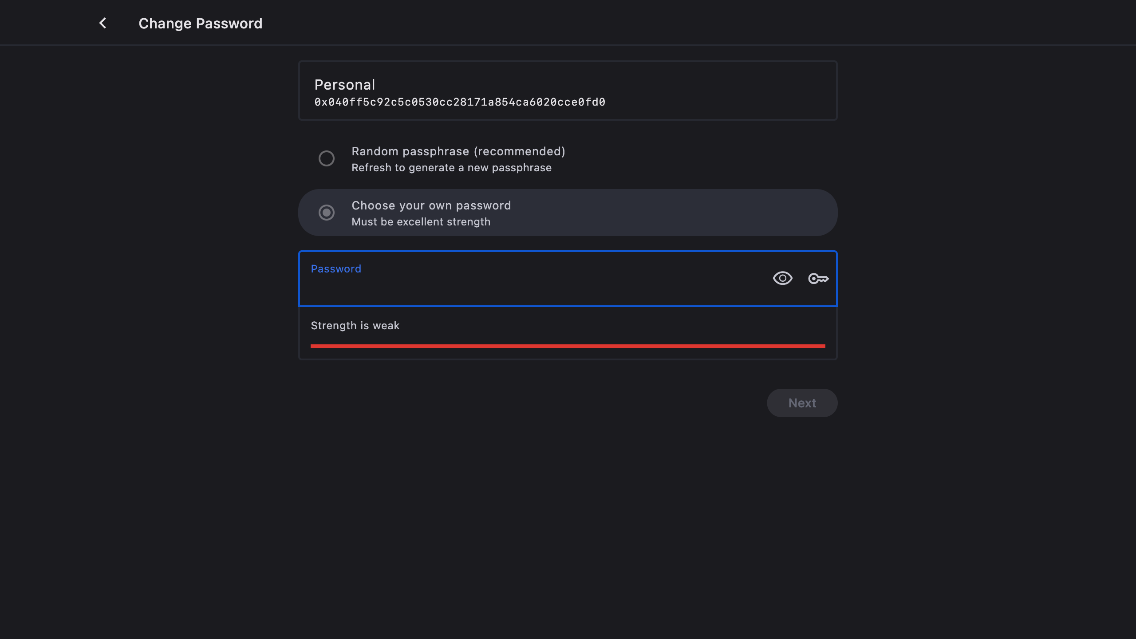
Task: Show password with the eye icon
Action: click(x=782, y=278)
